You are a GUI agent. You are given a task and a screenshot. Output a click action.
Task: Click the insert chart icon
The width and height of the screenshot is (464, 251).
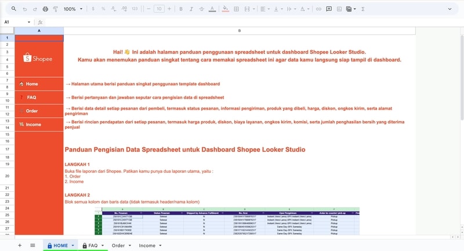[x=339, y=9]
